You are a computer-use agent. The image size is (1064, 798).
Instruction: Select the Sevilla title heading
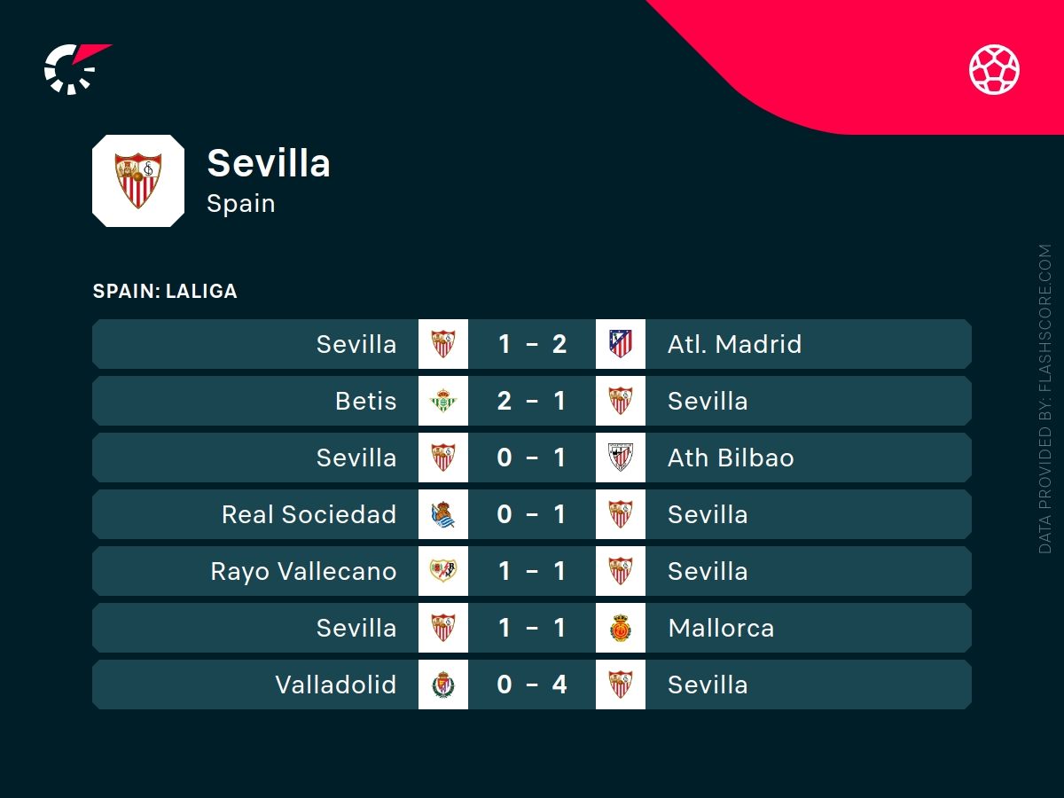tap(268, 163)
